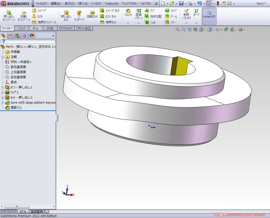Choose the Wrap (ラップ) tool in ribbon
270x218 pixels.
coord(171,10)
